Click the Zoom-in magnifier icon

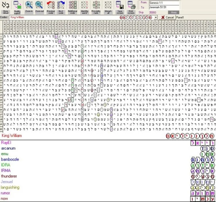click(29, 5)
